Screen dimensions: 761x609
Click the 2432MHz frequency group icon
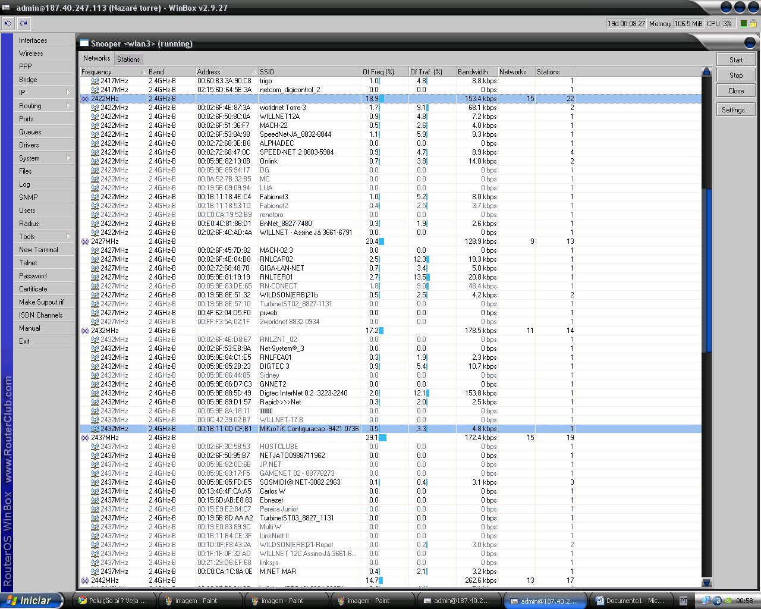pos(85,331)
